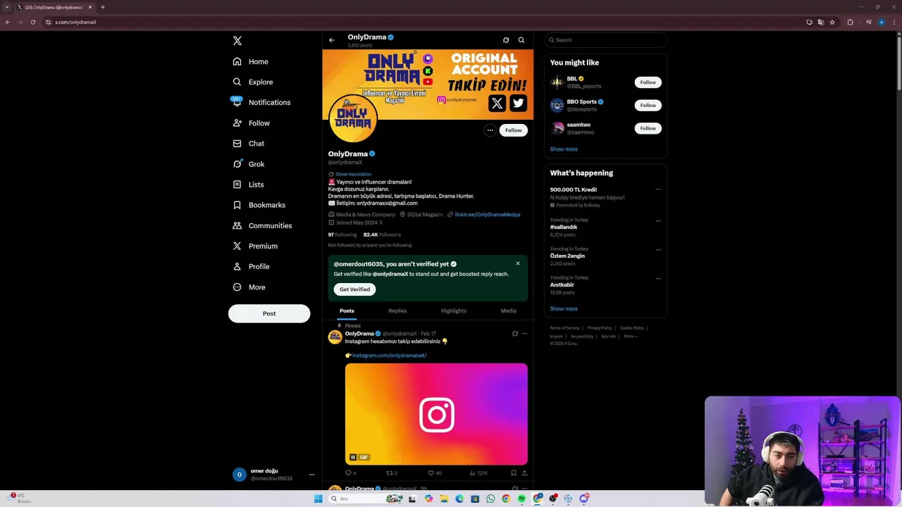Expand the Joined May 2024 chevron
Viewport: 902px width, 507px height.
(x=381, y=223)
